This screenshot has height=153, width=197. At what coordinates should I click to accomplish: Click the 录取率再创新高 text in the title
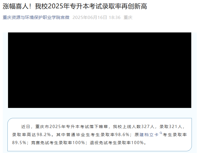pyautogui.click(x=125, y=6)
